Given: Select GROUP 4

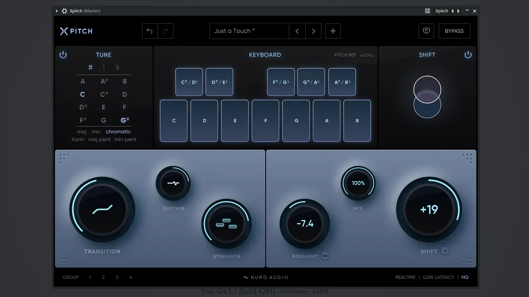Looking at the screenshot, I should point(131,277).
